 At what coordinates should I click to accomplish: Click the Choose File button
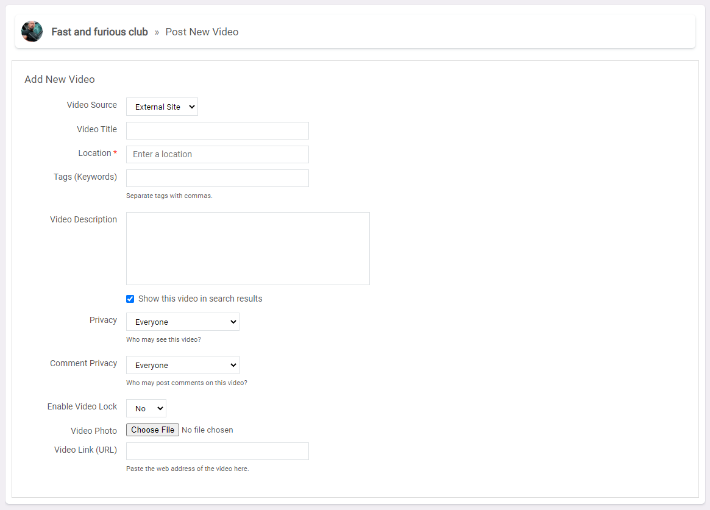(x=152, y=430)
